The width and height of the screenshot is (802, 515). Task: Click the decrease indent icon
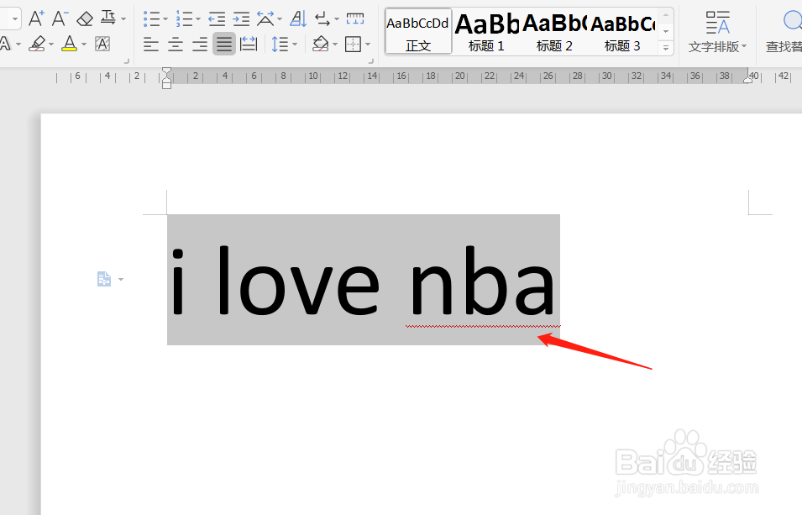pyautogui.click(x=217, y=19)
